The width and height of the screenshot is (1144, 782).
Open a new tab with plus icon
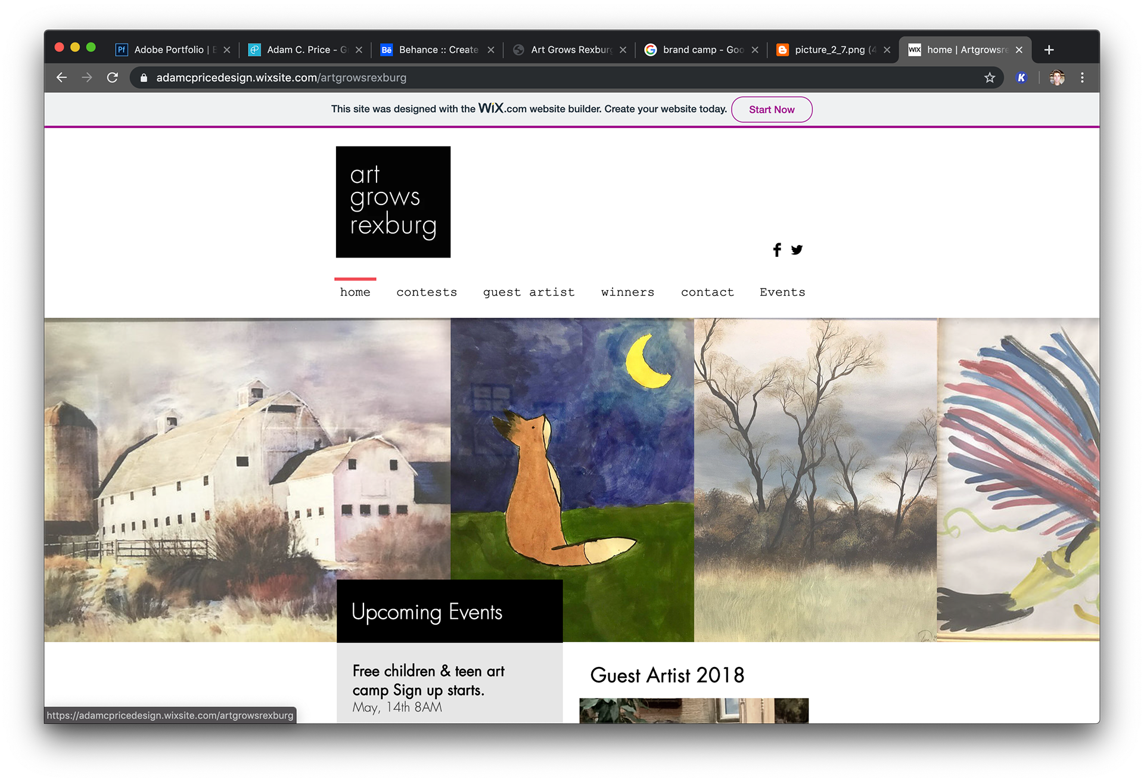pos(1049,49)
